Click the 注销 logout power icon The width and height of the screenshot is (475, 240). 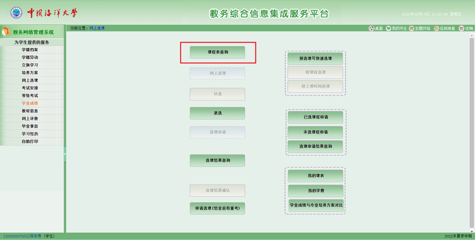click(461, 28)
